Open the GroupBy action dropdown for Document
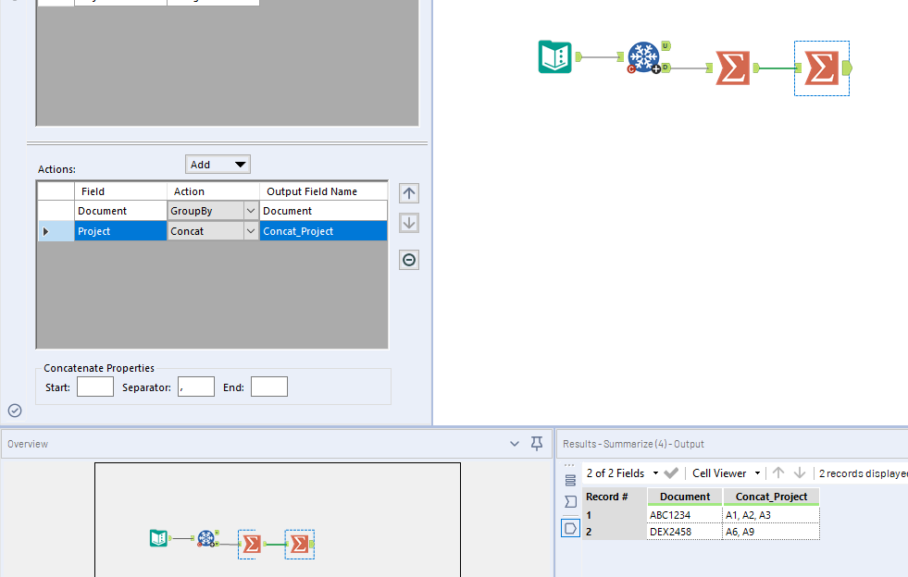 [252, 210]
